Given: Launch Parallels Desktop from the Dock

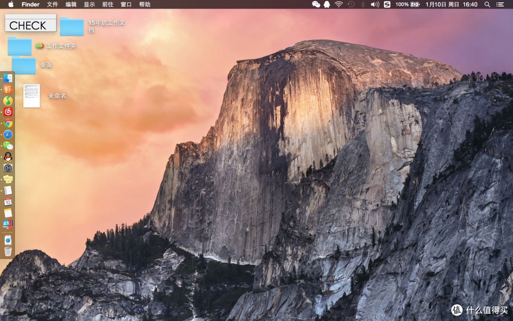Looking at the screenshot, I should pos(8,224).
